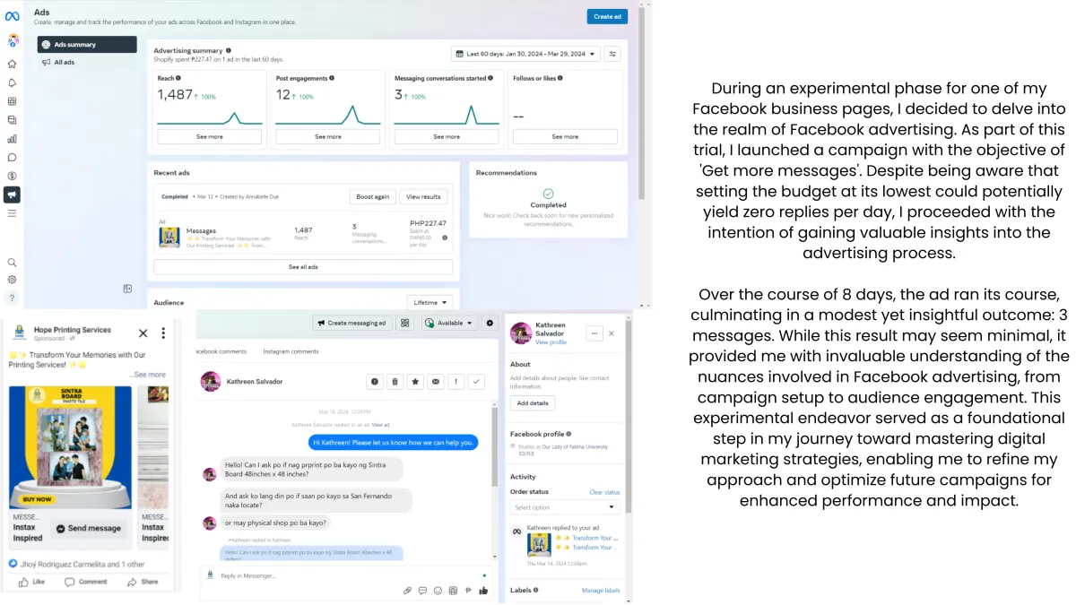Close the Kathreen Salvador contact panel
The image size is (1076, 605).
coord(612,333)
